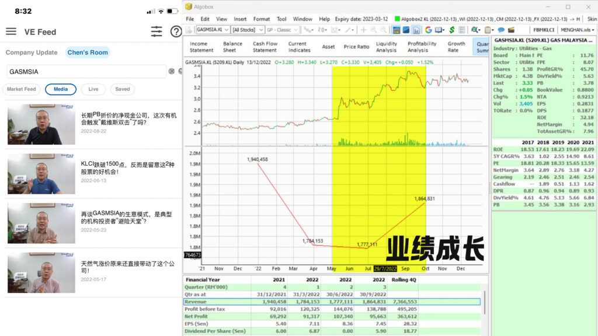Open the Insert menu
The image size is (598, 336).
(240, 19)
